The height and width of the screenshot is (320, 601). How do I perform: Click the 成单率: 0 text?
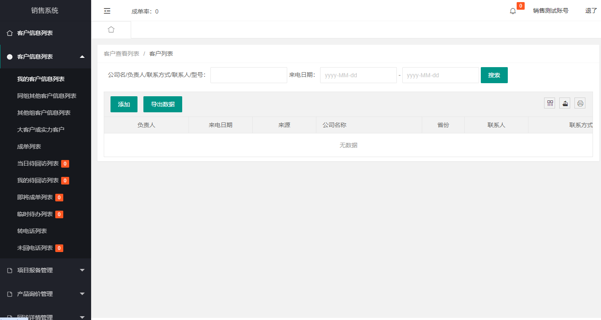pos(145,11)
